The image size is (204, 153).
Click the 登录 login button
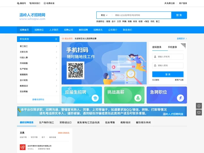(168, 75)
